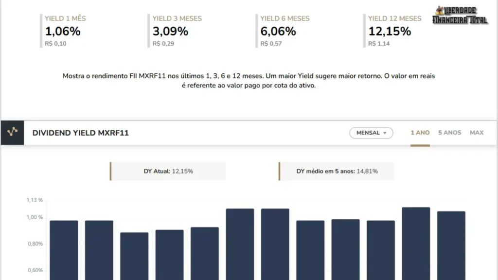Open the MENSAL period dropdown
Screen dimensions: 498x280
click(x=371, y=133)
